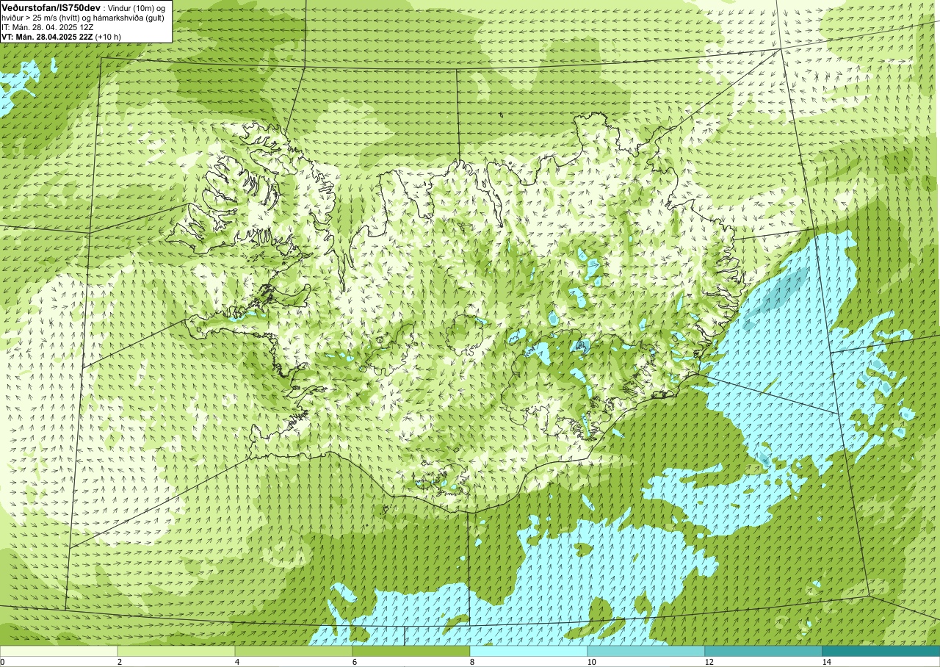Click the legend scale label '10'
The height and width of the screenshot is (667, 940).
591,662
